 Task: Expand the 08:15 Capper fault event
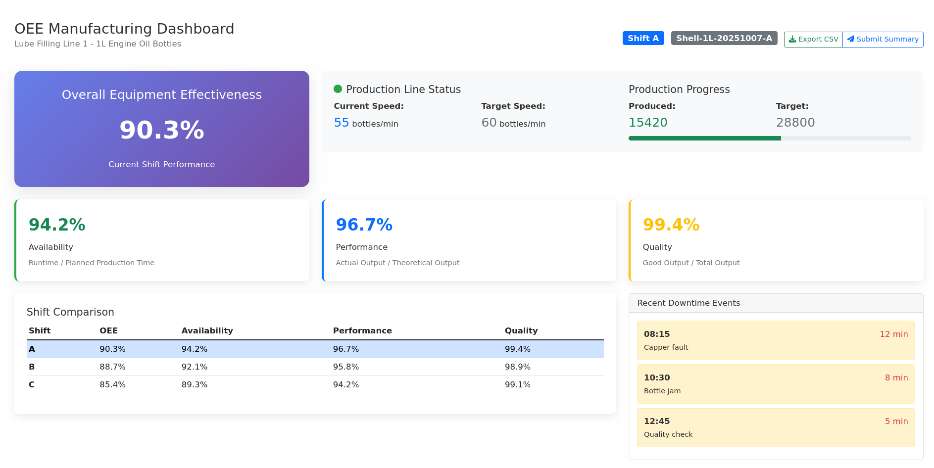[775, 340]
